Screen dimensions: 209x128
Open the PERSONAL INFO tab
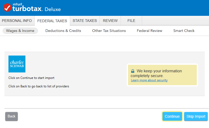(17, 21)
